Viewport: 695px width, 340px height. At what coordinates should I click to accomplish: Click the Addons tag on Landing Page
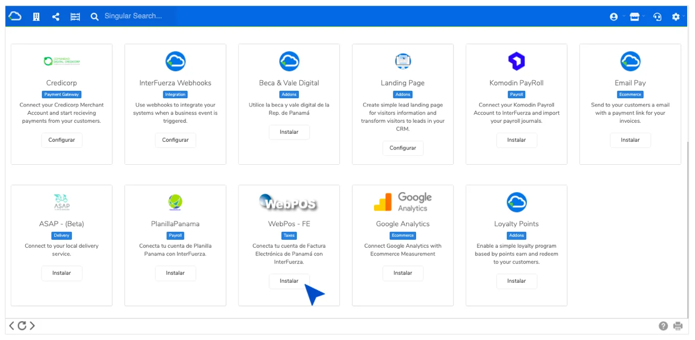click(x=403, y=94)
